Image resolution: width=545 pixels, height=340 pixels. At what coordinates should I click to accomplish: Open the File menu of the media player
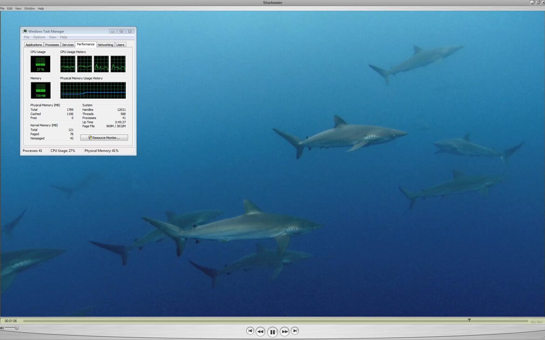tap(2, 8)
